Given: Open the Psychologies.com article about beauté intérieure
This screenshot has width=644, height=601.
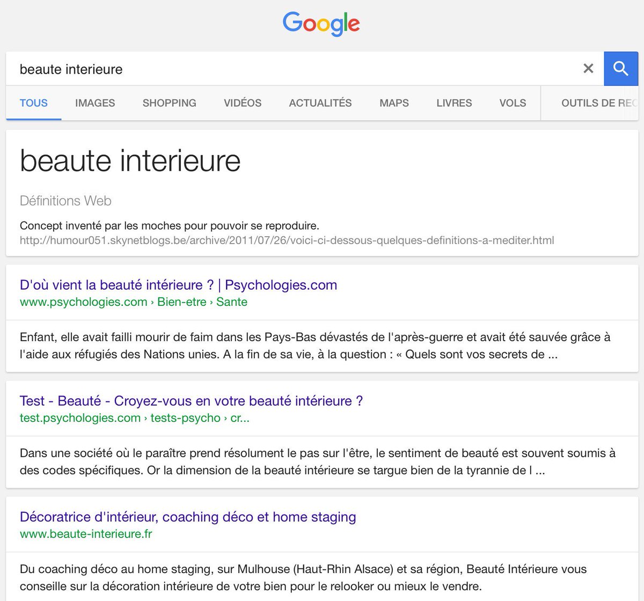Looking at the screenshot, I should 178,285.
